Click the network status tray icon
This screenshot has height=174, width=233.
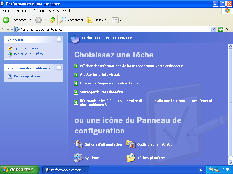pos(217,170)
